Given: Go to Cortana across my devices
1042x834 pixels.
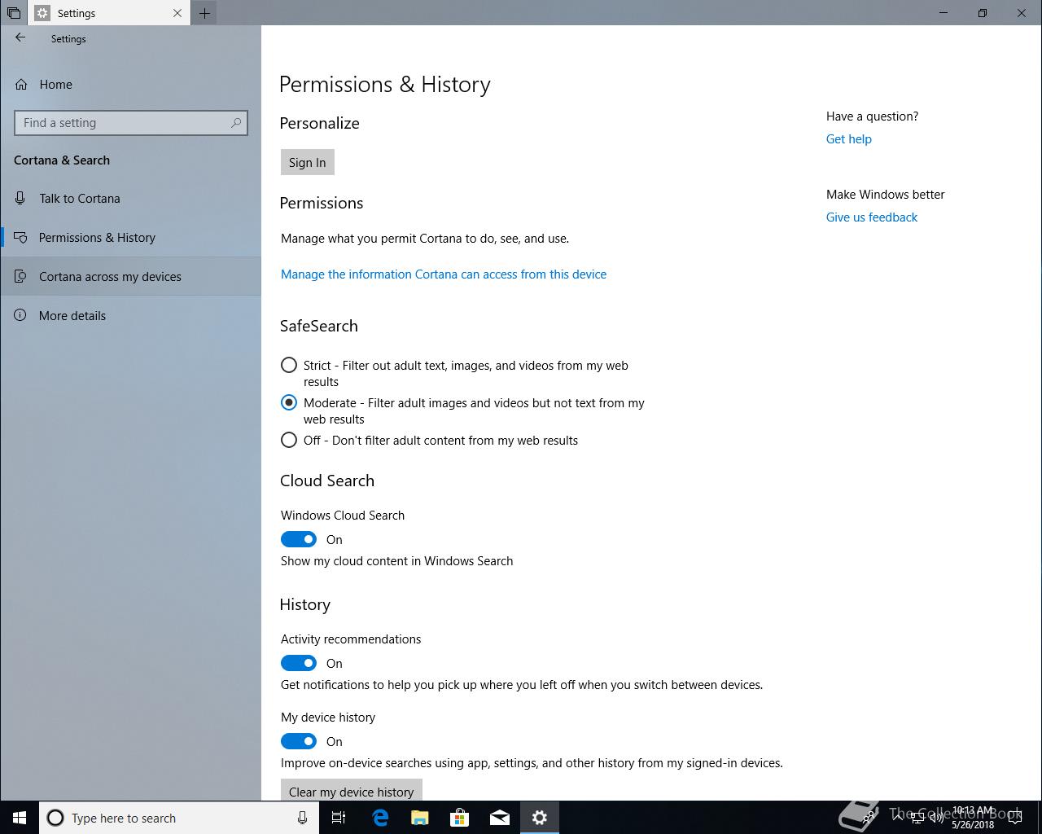Looking at the screenshot, I should (x=130, y=277).
